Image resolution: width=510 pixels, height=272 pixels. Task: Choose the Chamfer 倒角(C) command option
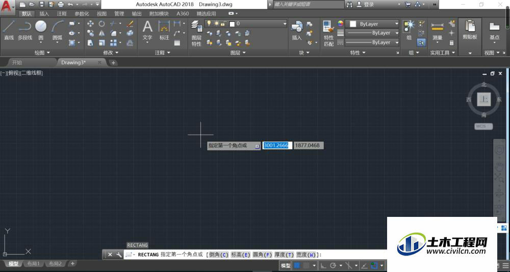click(x=219, y=255)
